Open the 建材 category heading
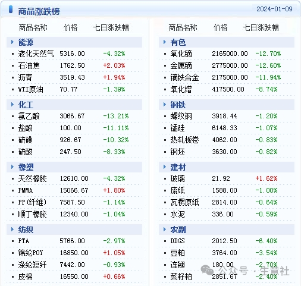 (178, 167)
